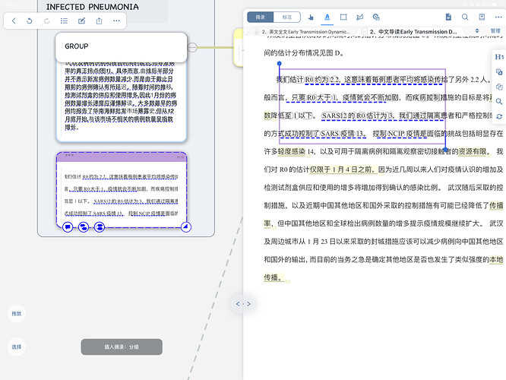This screenshot has height=380, width=506.
Task: Open tab 英文全文 Early Transmission Dynamic
Action: (x=305, y=32)
